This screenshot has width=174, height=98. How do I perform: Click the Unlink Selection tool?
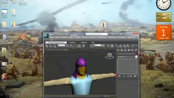pos(51,46)
